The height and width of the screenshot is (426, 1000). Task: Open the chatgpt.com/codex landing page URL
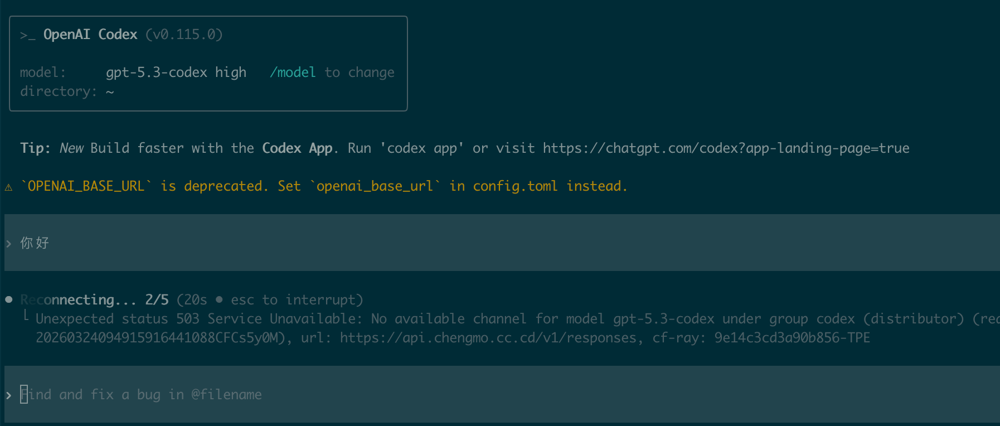pos(726,148)
